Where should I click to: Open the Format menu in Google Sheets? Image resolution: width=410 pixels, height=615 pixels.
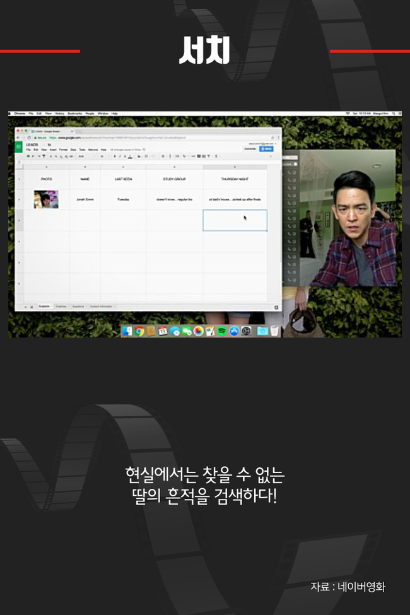pyautogui.click(x=63, y=149)
